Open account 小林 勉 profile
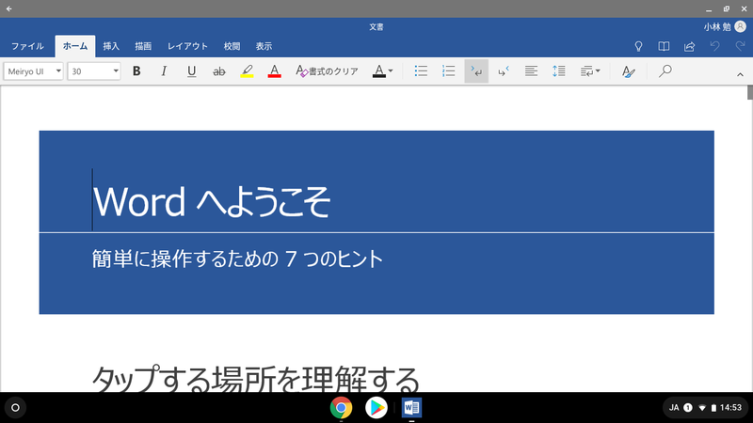This screenshot has width=753, height=423. point(725,27)
